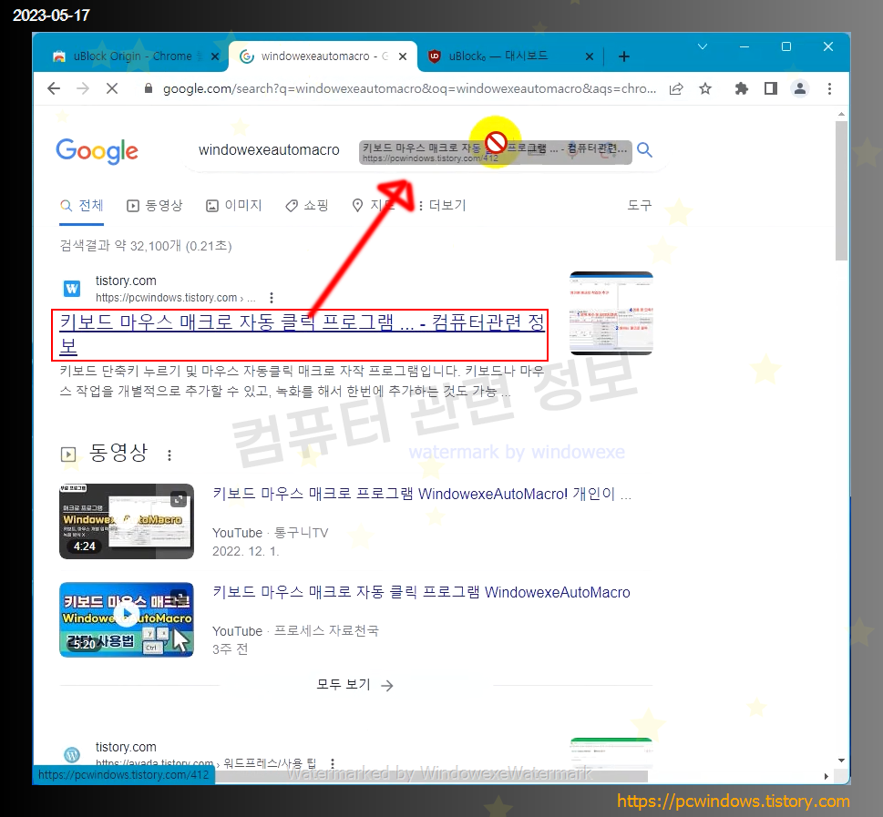This screenshot has height=817, width=883.
Task: Click the search magnifier button
Action: tap(645, 149)
